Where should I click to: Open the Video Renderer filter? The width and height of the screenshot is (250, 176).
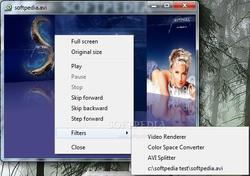190,137
